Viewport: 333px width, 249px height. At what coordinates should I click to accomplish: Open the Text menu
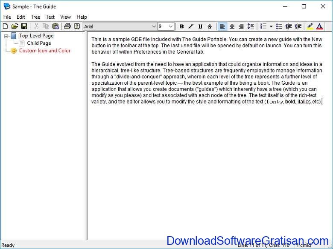pyautogui.click(x=50, y=17)
